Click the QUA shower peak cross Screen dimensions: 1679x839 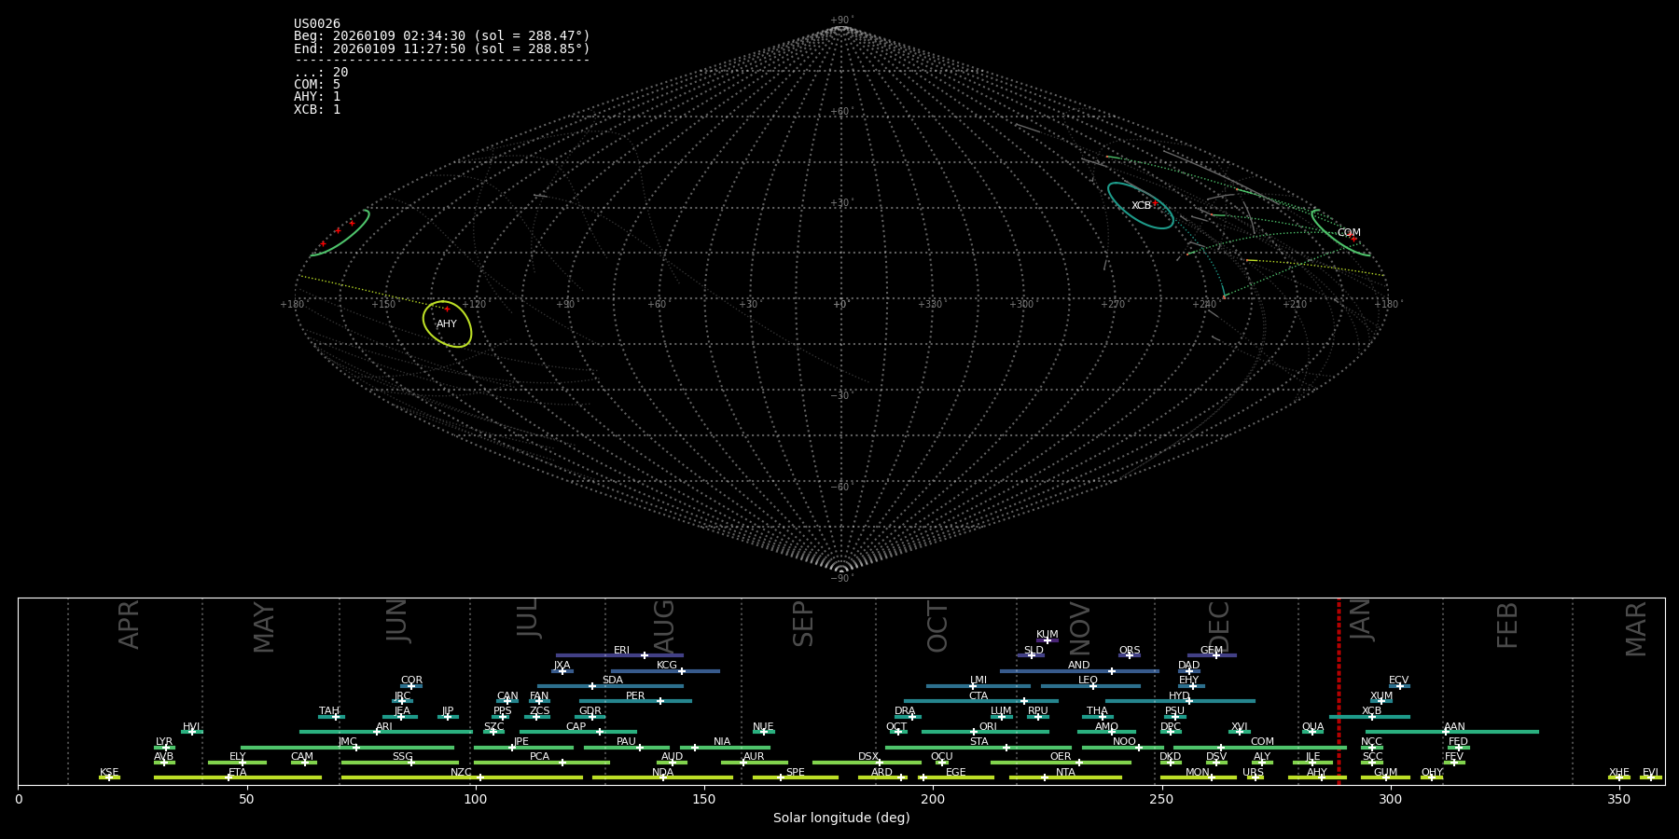coord(1312,732)
